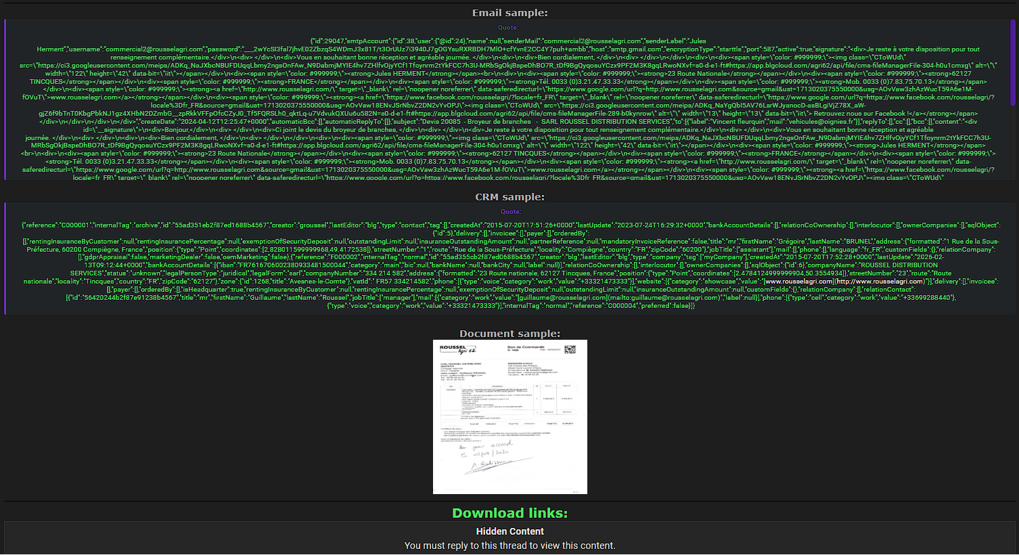This screenshot has height=555, width=1019.
Task: Open the document sample image thumbnail
Action: (x=510, y=417)
